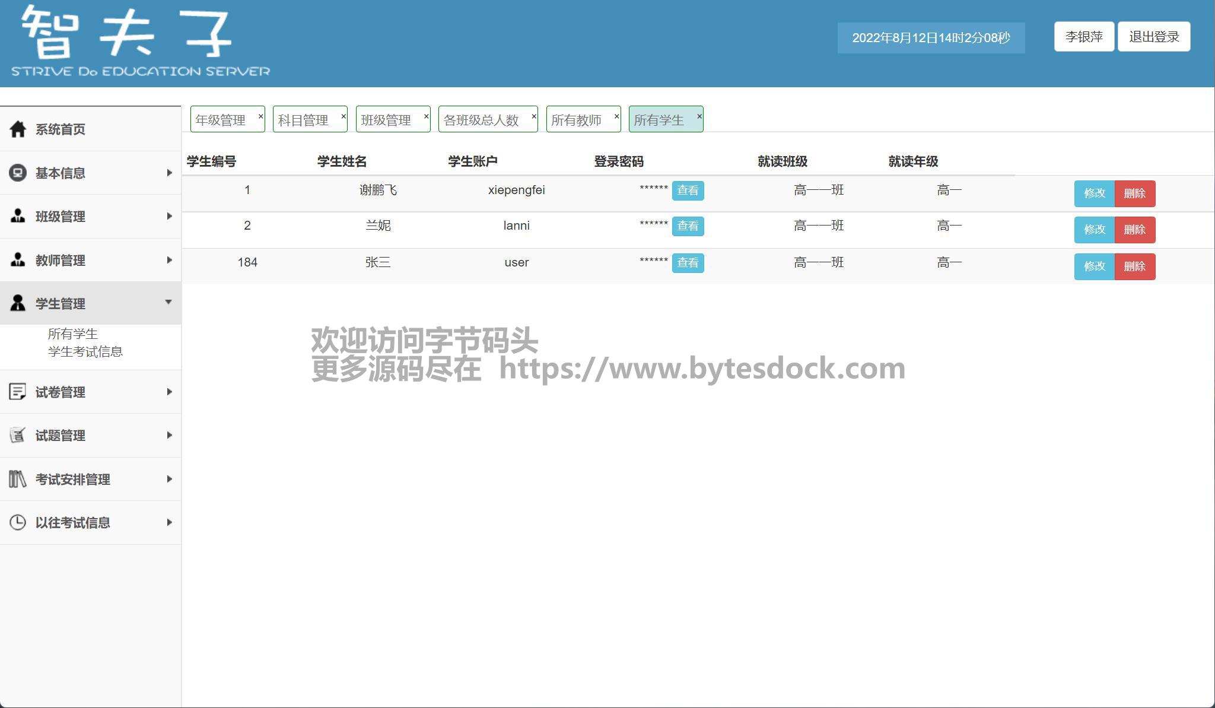Expand the 考试安排管理 menu arrow

tap(169, 479)
